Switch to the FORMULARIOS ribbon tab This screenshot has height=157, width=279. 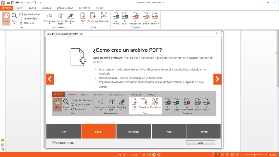pyautogui.click(x=65, y=9)
